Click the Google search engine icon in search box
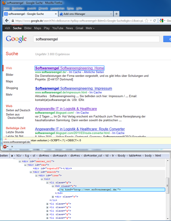The image size is (171, 221). tap(162, 21)
